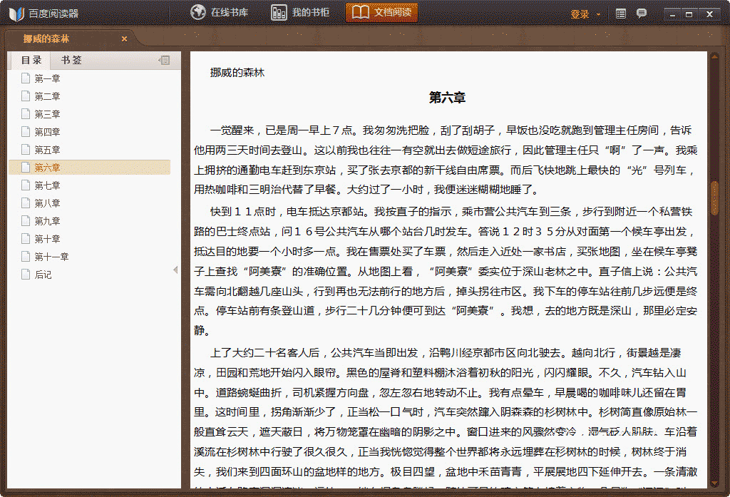The width and height of the screenshot is (730, 497).
Task: Click the page icon beside 第九章
Action: [x=26, y=220]
